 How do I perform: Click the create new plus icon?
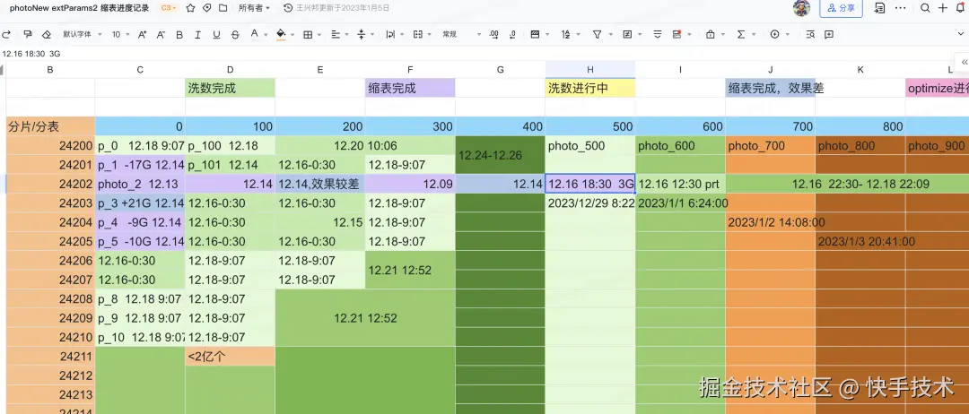pyautogui.click(x=942, y=8)
